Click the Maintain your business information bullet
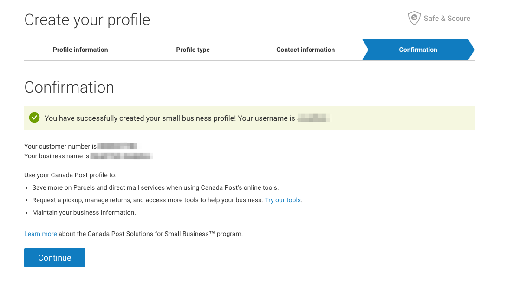The height and width of the screenshot is (286, 514). [84, 212]
